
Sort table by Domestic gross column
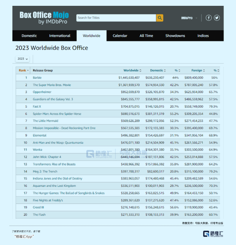click(x=158, y=70)
